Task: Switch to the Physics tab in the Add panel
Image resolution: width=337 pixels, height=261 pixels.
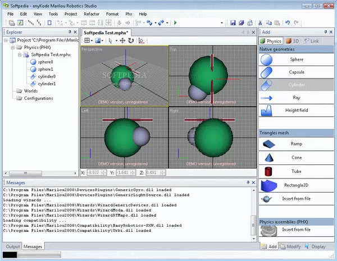Action: click(271, 41)
